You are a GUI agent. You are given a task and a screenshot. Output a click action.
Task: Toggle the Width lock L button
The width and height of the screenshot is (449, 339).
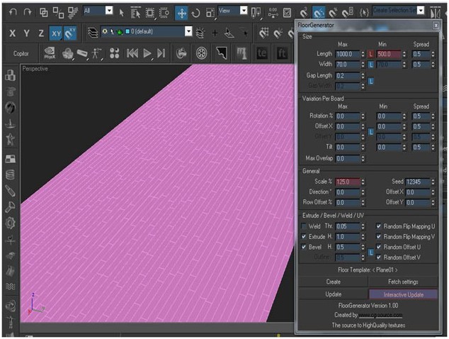coord(371,65)
